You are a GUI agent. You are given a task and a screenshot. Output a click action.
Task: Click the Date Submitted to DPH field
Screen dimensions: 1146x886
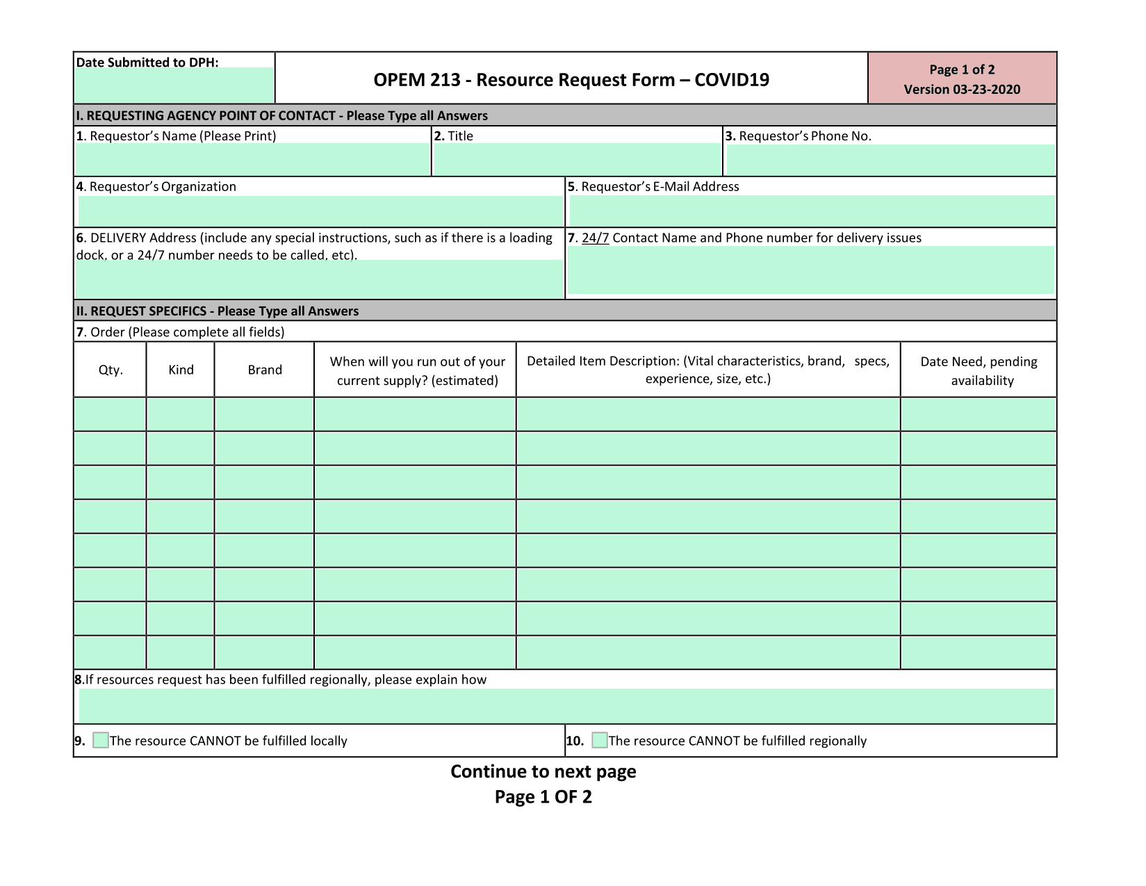[174, 85]
